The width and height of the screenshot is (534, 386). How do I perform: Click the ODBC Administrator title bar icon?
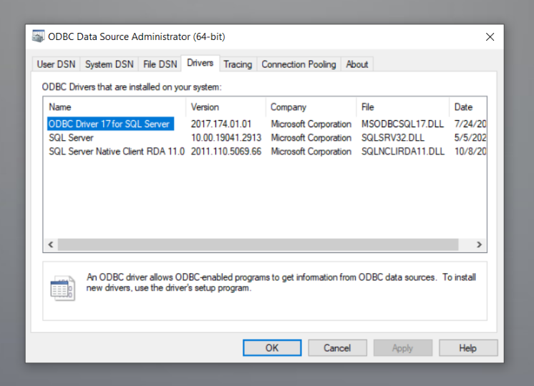39,36
